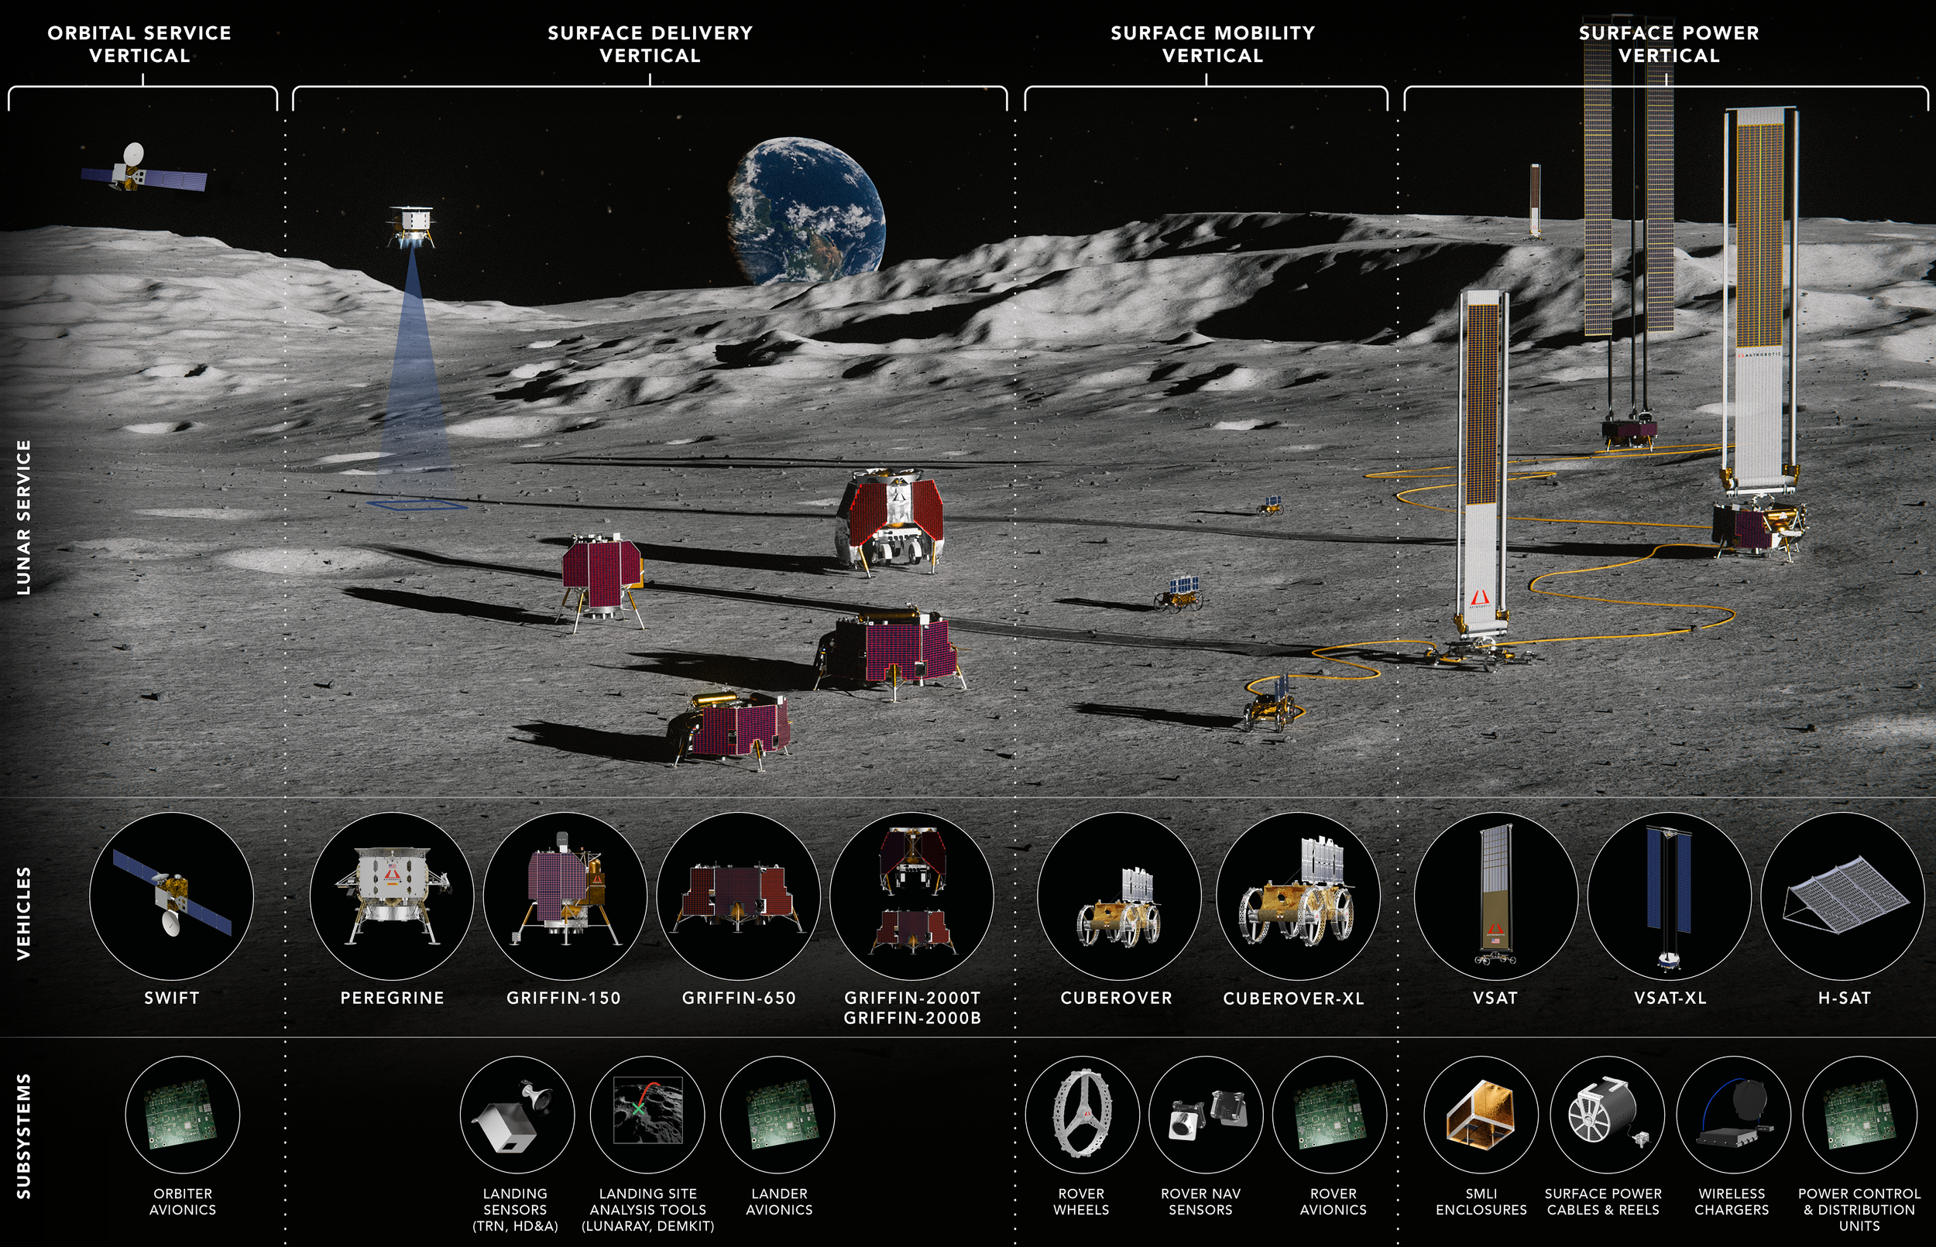
Task: Click the 'SMLI ENCLOSURES' caption
Action: 1481,1201
